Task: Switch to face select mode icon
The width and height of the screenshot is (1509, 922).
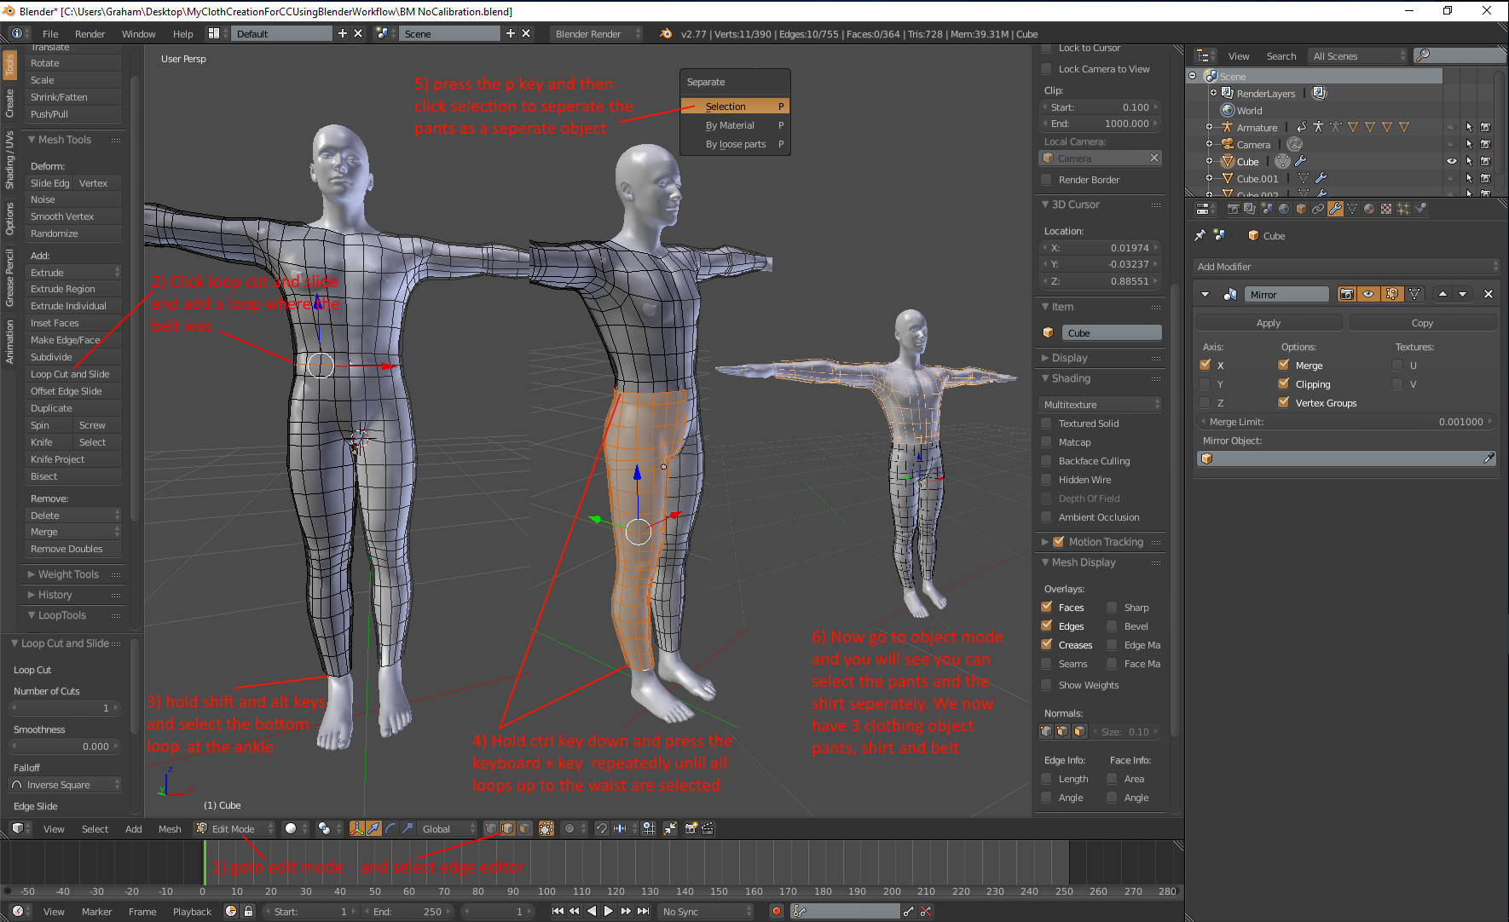Action: pyautogui.click(x=524, y=828)
